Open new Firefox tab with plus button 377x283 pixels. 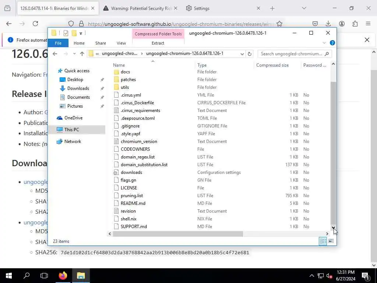click(272, 8)
